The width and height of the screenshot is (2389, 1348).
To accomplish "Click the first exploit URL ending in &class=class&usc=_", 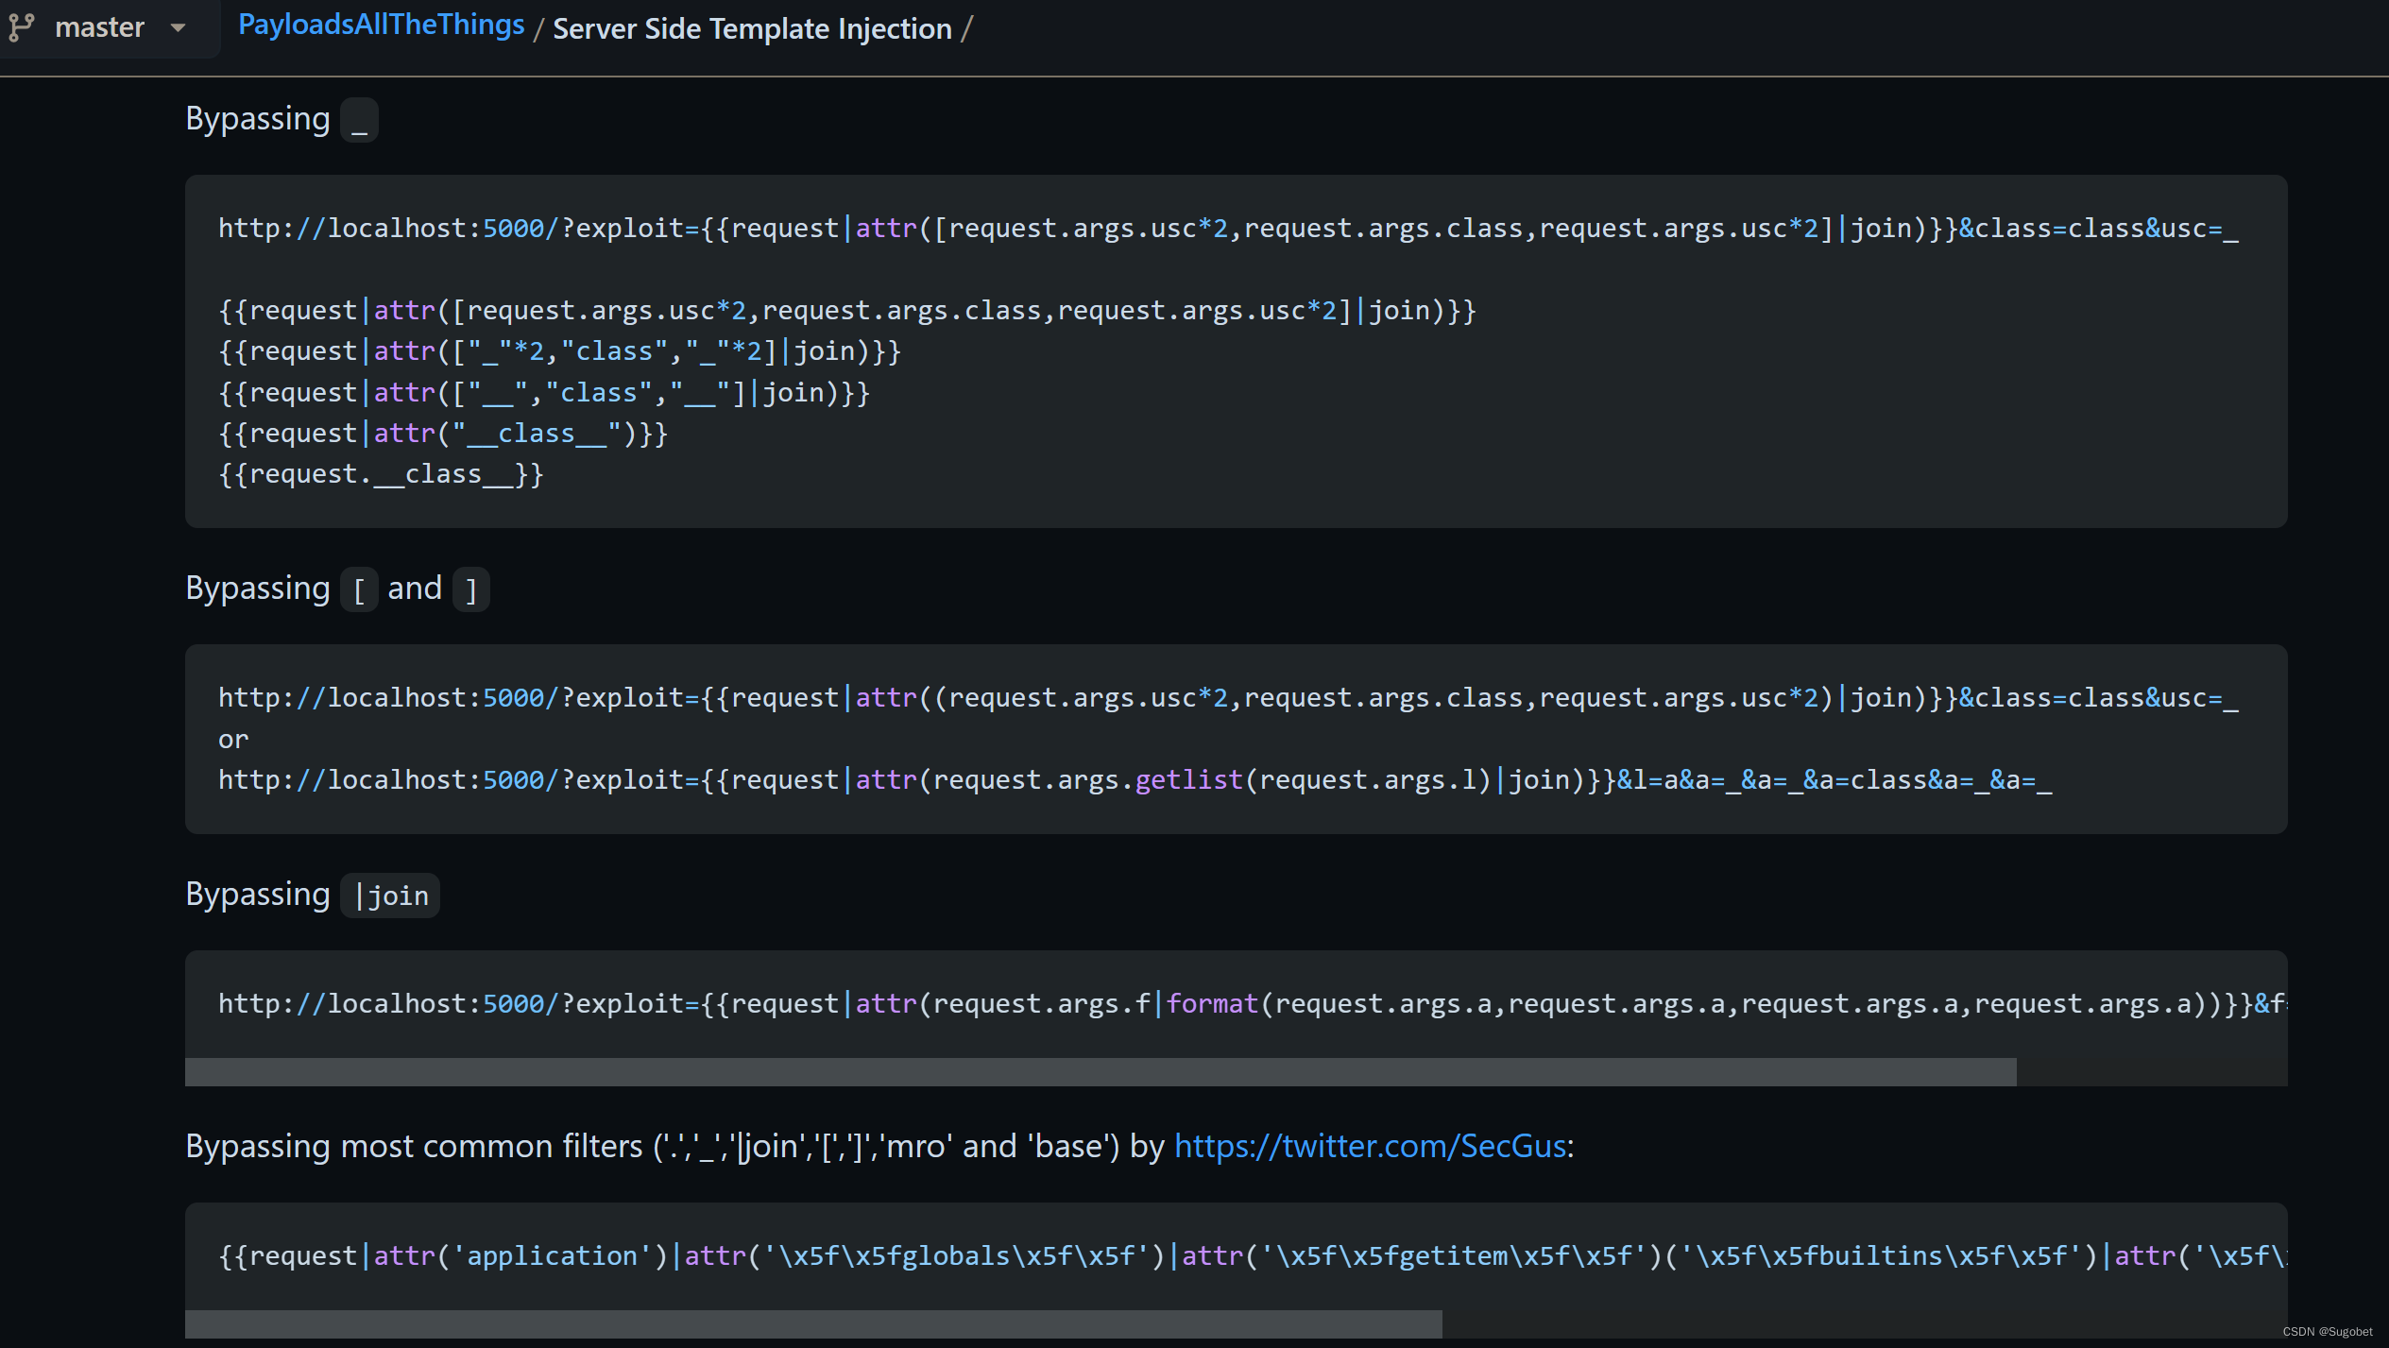I will pos(1228,229).
